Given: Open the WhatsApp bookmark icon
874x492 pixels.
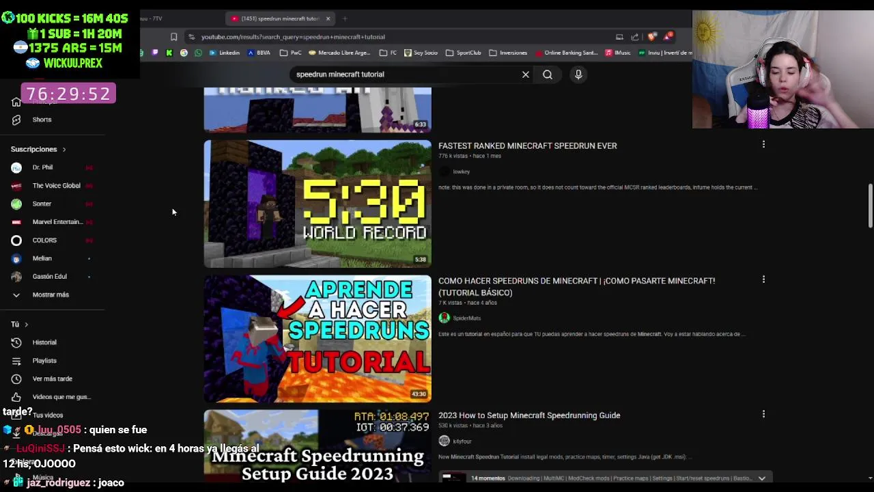Looking at the screenshot, I should click(198, 53).
